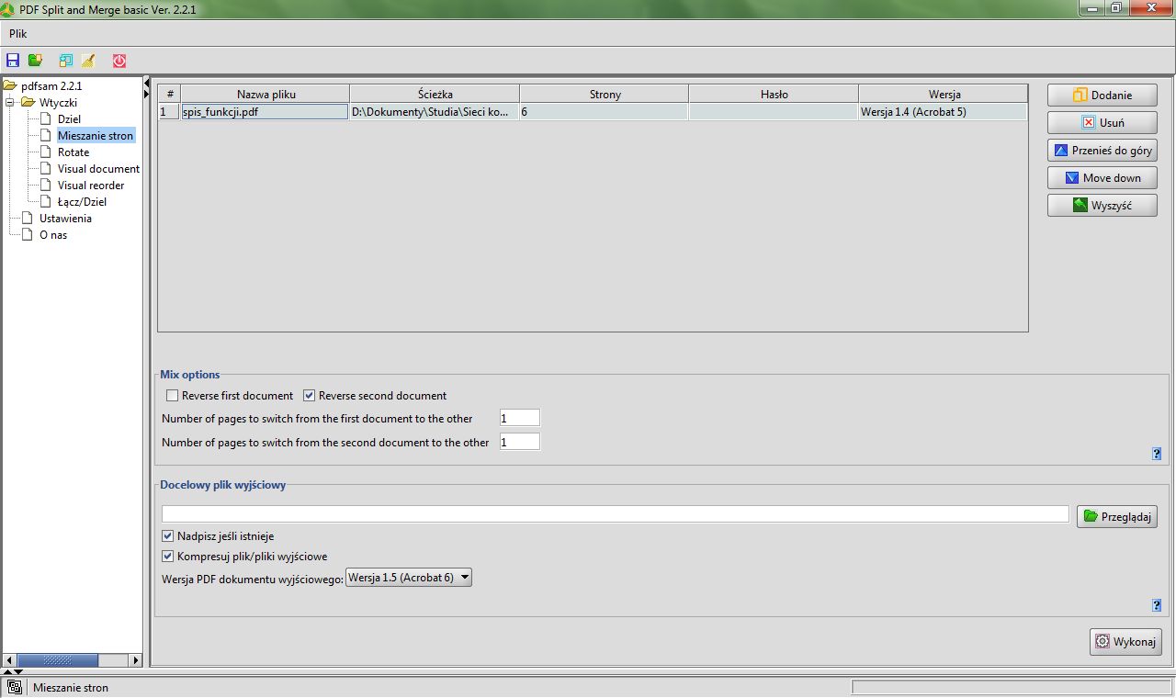Open the Wersja PDF output version dropdown
The image size is (1176, 698).
409,578
